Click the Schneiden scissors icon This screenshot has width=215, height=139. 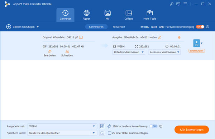[x=67, y=51]
